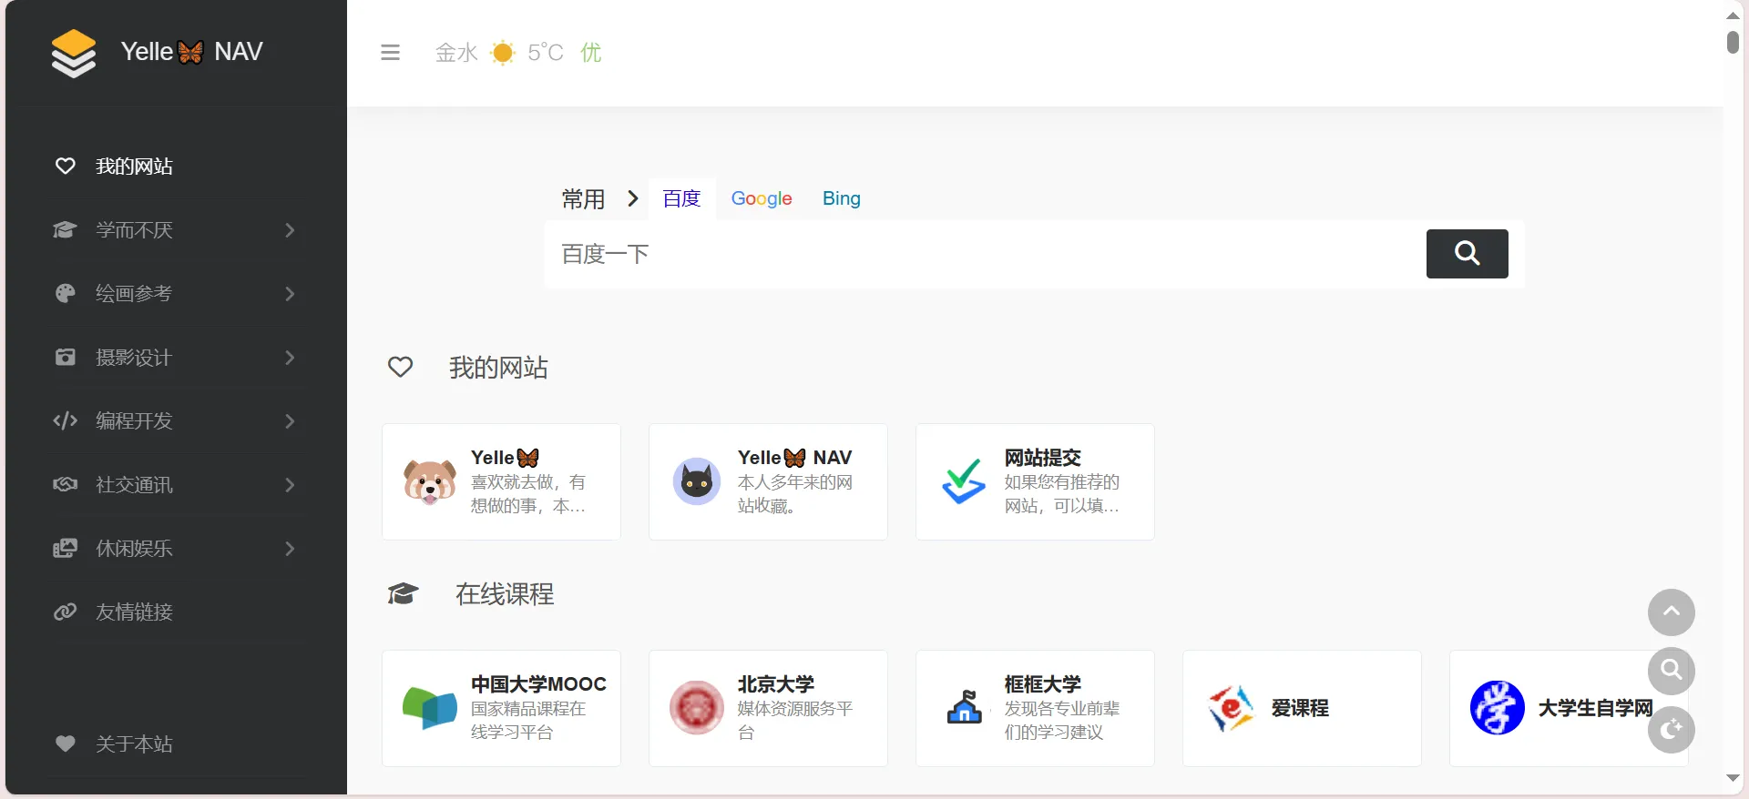Image resolution: width=1749 pixels, height=799 pixels.
Task: Open the Yelle NAV card title link
Action: point(794,457)
